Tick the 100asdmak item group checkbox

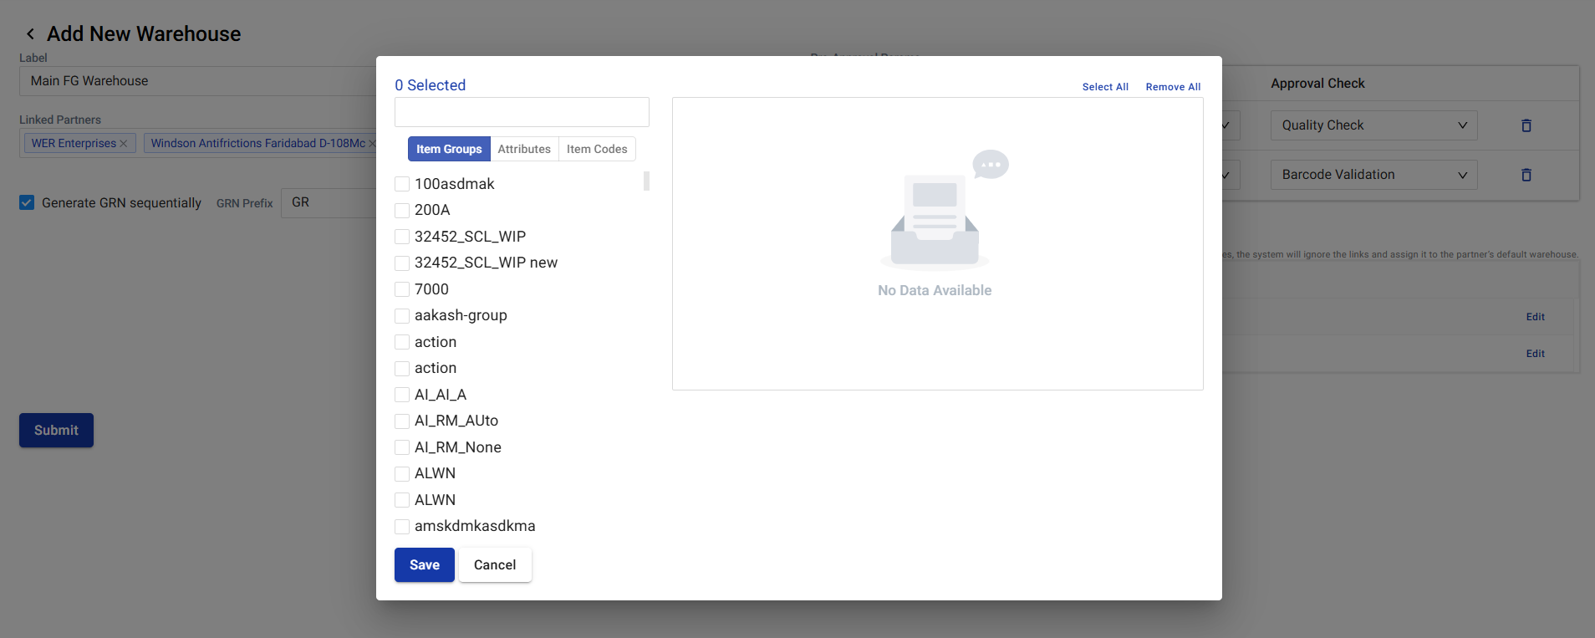tap(402, 184)
